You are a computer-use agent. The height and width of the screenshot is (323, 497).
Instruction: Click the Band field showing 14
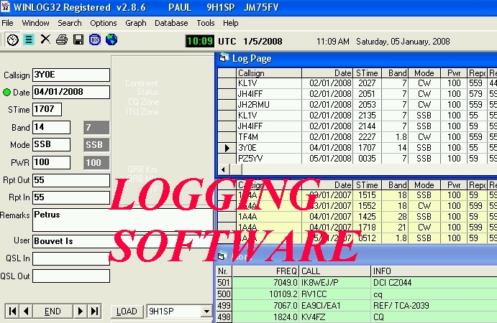[x=51, y=128]
